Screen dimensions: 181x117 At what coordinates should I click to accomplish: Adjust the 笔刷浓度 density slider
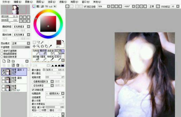55,77
